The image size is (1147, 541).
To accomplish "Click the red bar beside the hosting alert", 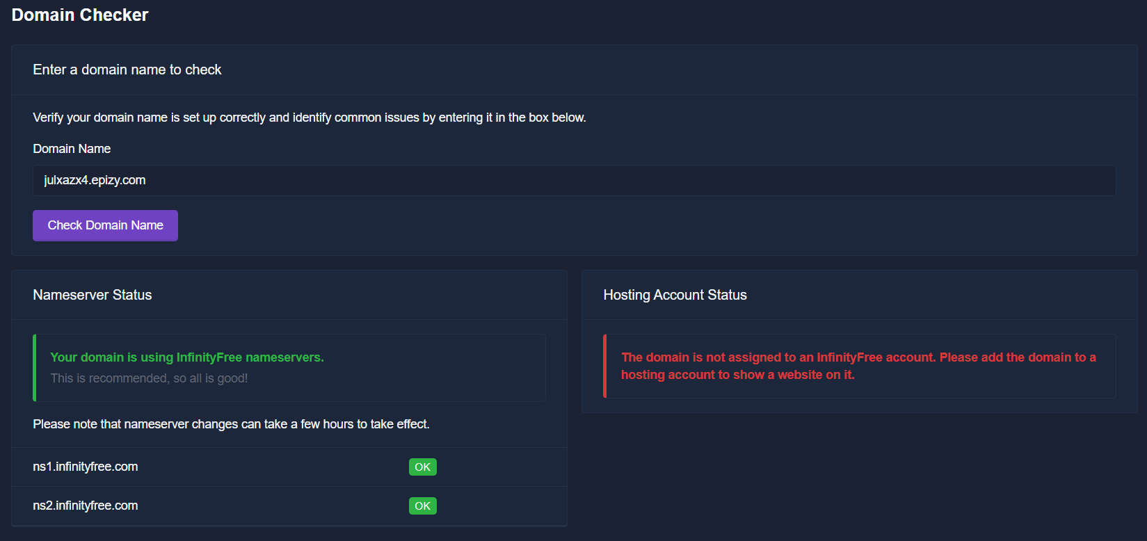I will tap(605, 366).
